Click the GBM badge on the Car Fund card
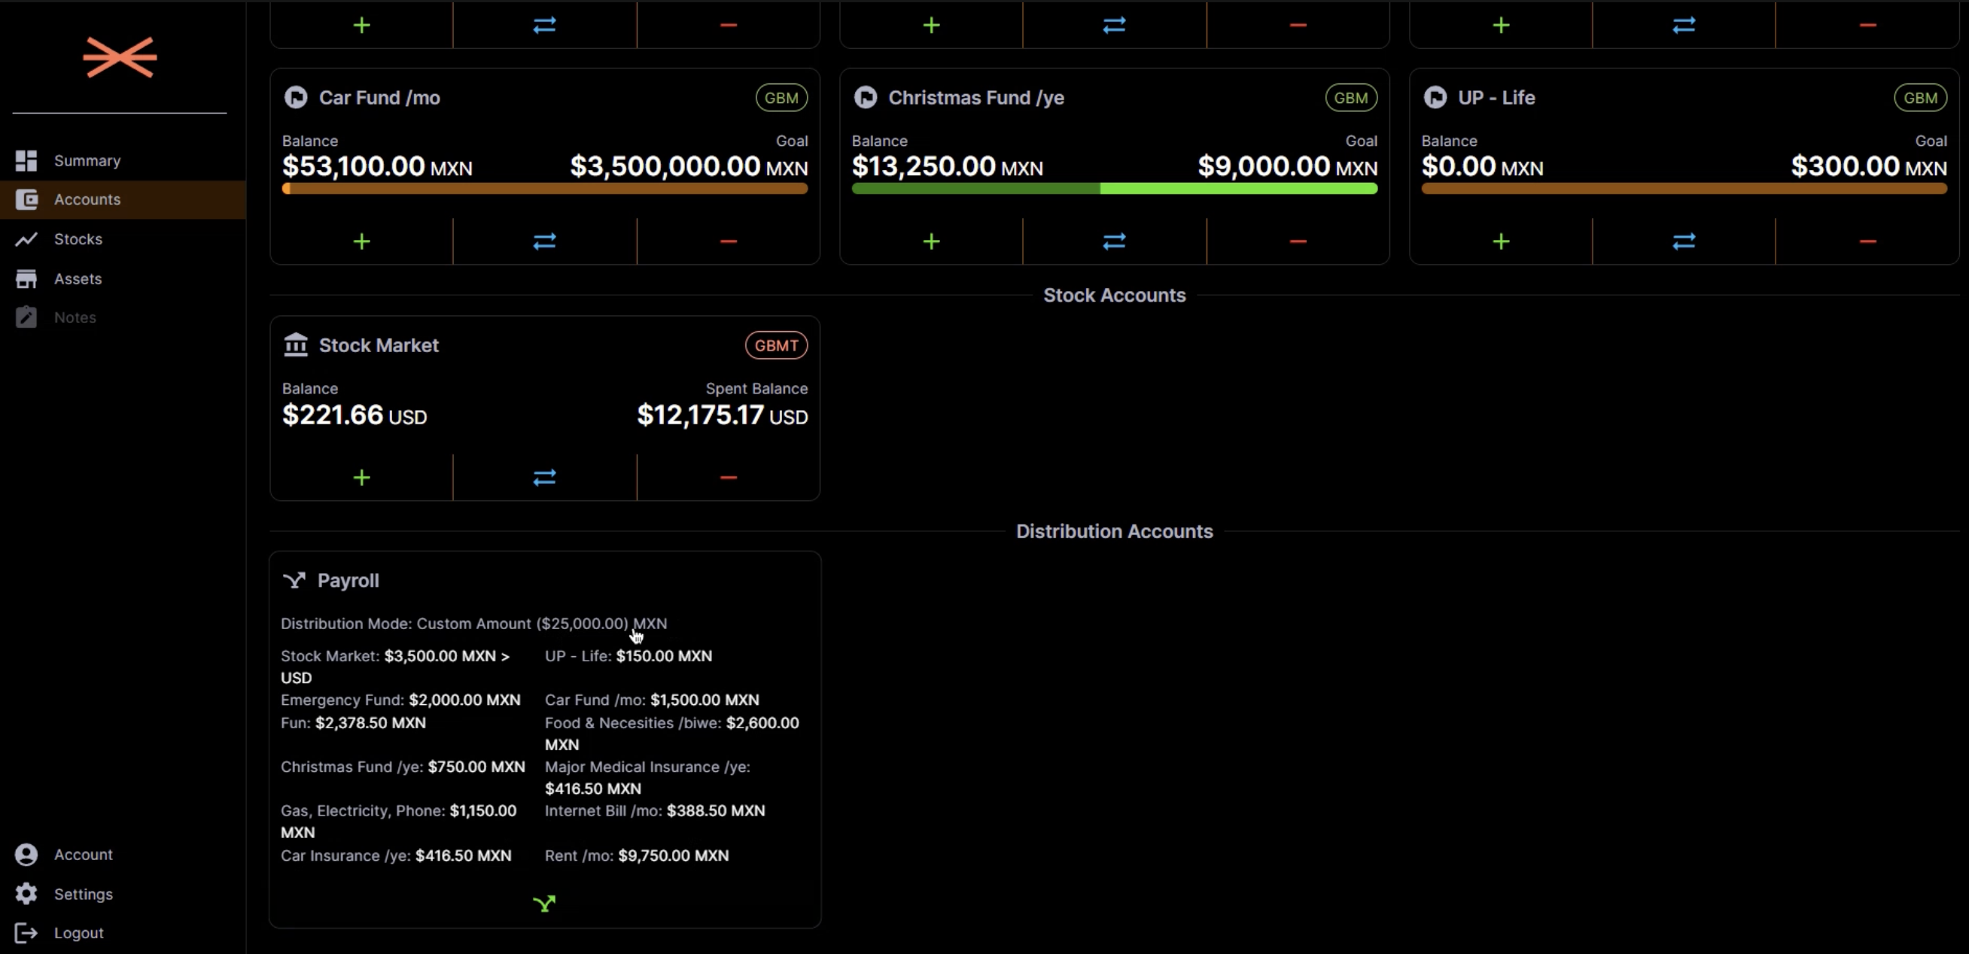 point(781,97)
